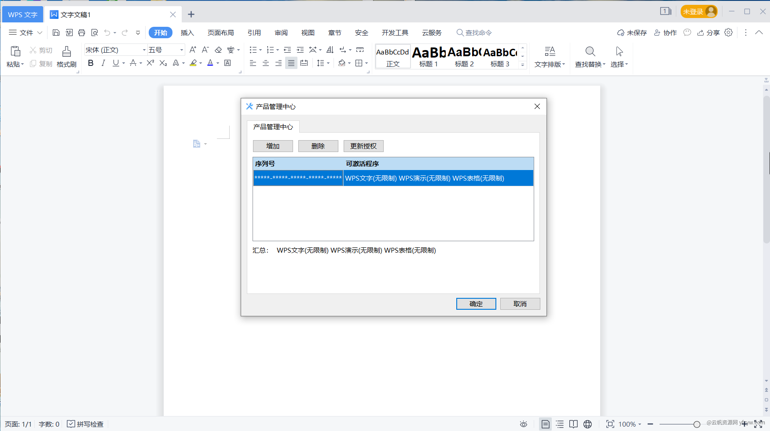Screen dimensions: 770x431
Task: Cancel dialog with 取消 button
Action: (x=520, y=304)
